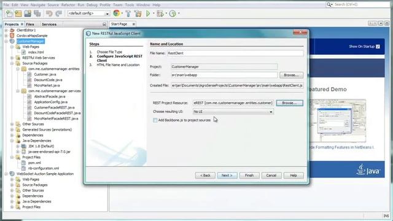The height and width of the screenshot is (221, 393).
Task: Open the Window menu
Action: click(143, 5)
